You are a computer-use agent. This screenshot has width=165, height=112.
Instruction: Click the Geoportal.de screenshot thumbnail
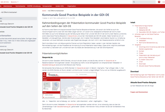click(69, 85)
